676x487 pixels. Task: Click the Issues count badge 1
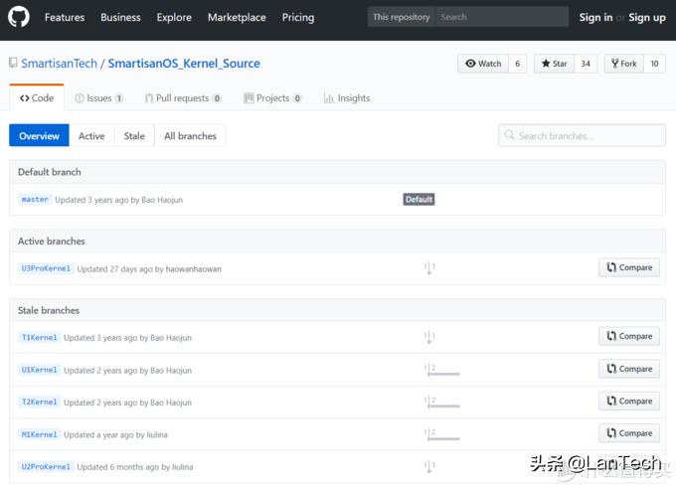119,98
